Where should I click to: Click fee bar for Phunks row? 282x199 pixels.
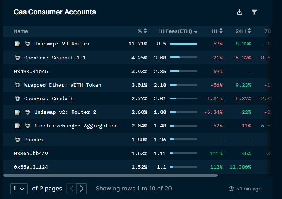click(x=183, y=139)
